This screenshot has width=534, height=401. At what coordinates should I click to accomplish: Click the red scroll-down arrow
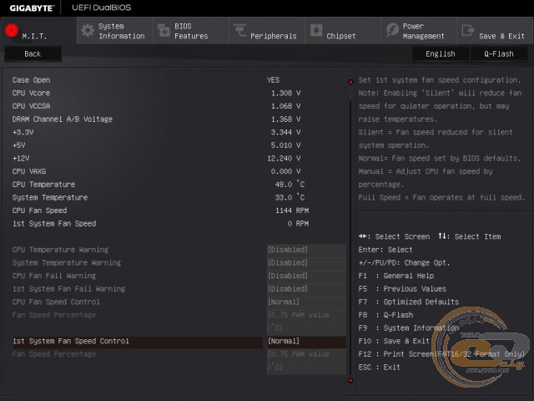[350, 381]
